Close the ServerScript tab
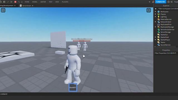The image size is (178, 100). 33,6
